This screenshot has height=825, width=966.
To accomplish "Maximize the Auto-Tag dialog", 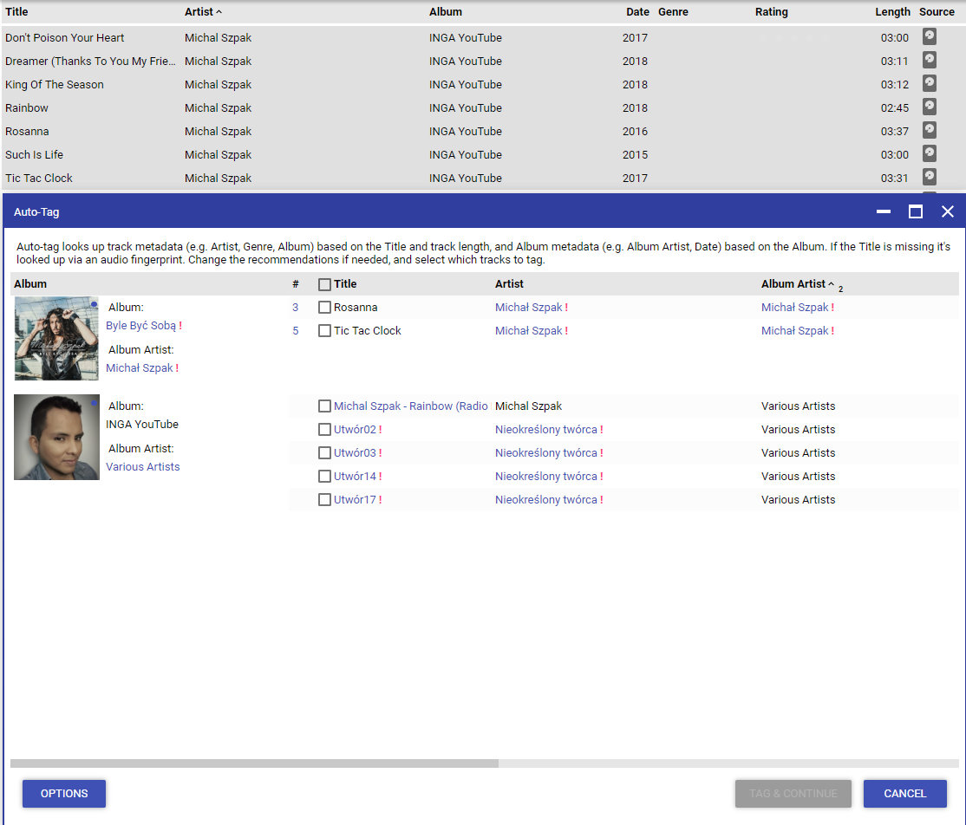I will 915,211.
